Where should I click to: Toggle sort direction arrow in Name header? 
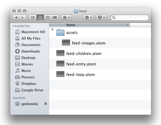(127, 25)
